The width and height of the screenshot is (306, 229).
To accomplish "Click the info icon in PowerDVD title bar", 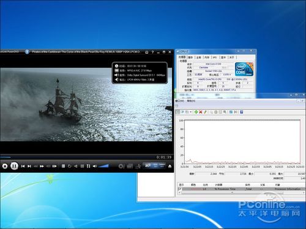I will (27, 52).
